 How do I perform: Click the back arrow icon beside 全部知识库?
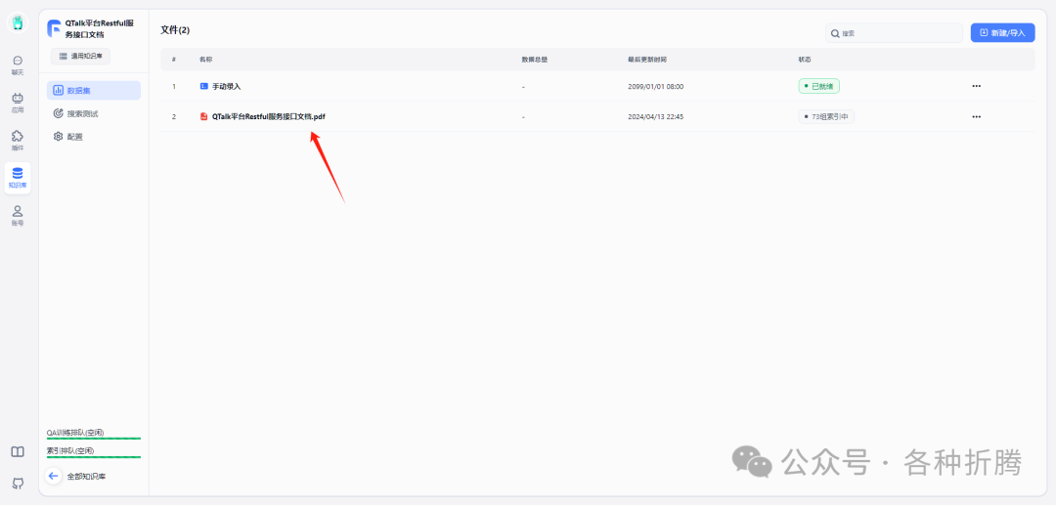click(53, 476)
